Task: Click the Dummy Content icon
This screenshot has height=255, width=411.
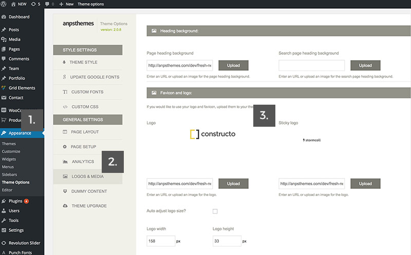Action: [x=65, y=191]
